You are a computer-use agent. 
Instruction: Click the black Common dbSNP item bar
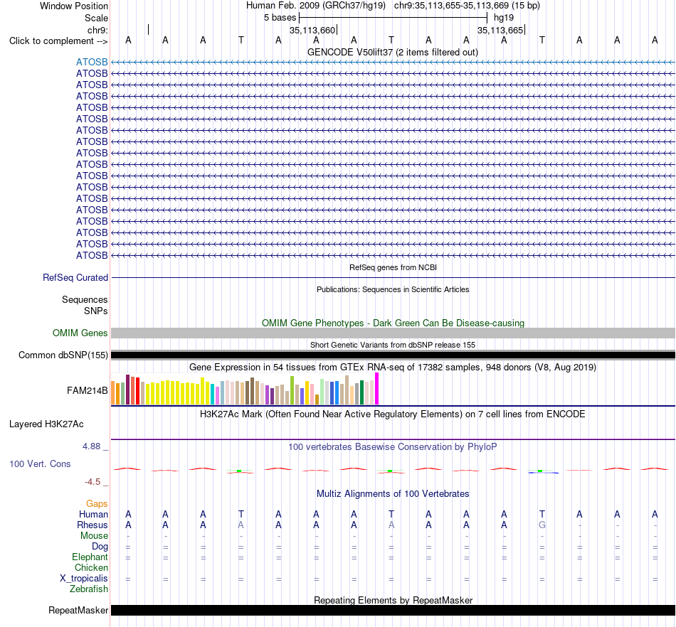[393, 355]
